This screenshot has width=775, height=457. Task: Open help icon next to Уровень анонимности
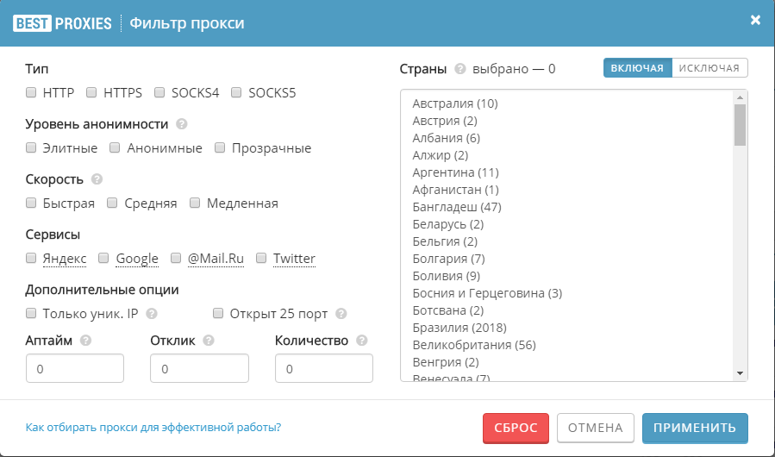181,123
